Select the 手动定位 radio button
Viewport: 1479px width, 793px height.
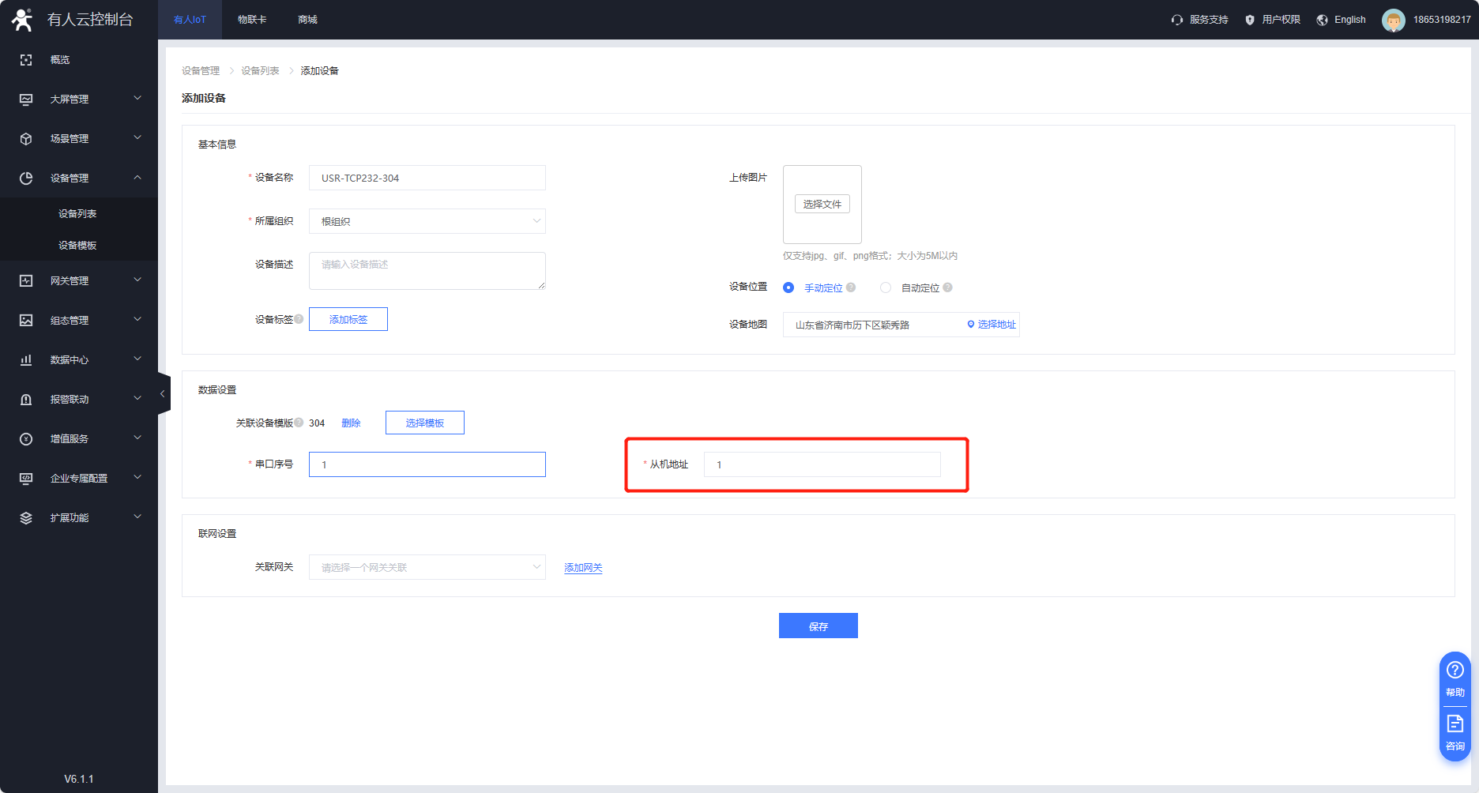point(788,288)
